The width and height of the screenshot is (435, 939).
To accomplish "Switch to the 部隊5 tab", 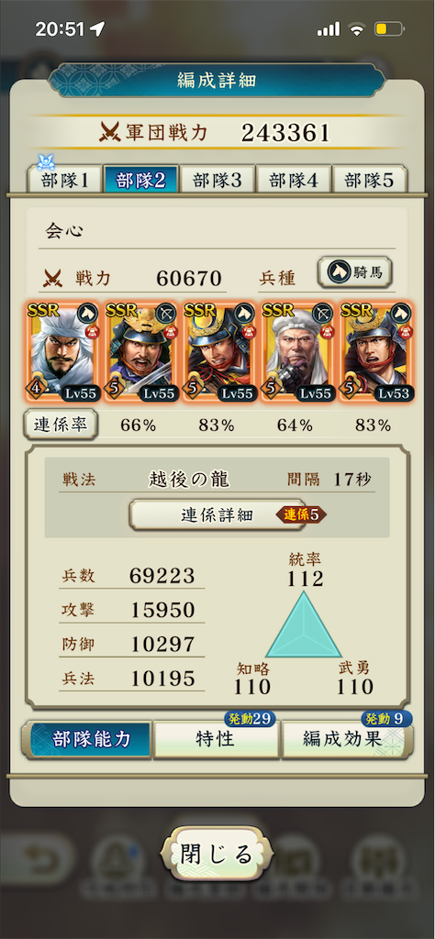I will (369, 181).
